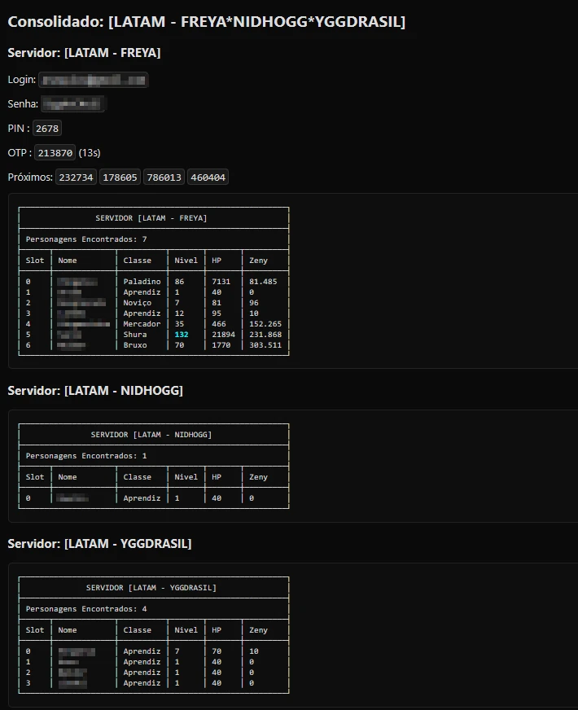Click the current OTP code chip
The image size is (578, 710).
point(55,153)
